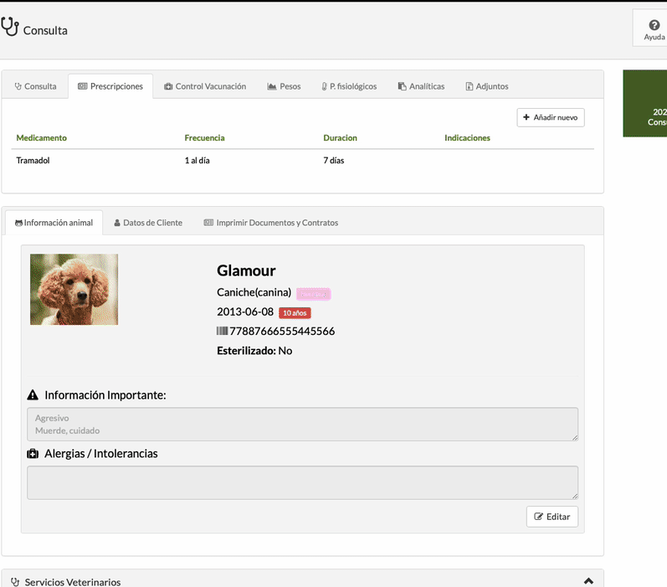667x587 pixels.
Task: Open the P. fisiológicos tab
Action: click(349, 86)
